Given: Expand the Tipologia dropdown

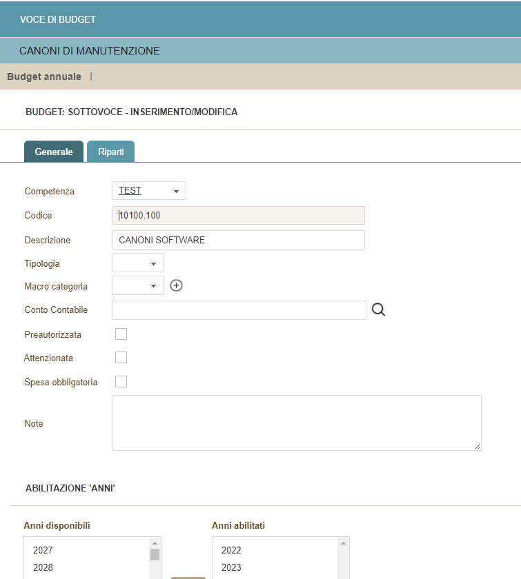Looking at the screenshot, I should pyautogui.click(x=138, y=263).
